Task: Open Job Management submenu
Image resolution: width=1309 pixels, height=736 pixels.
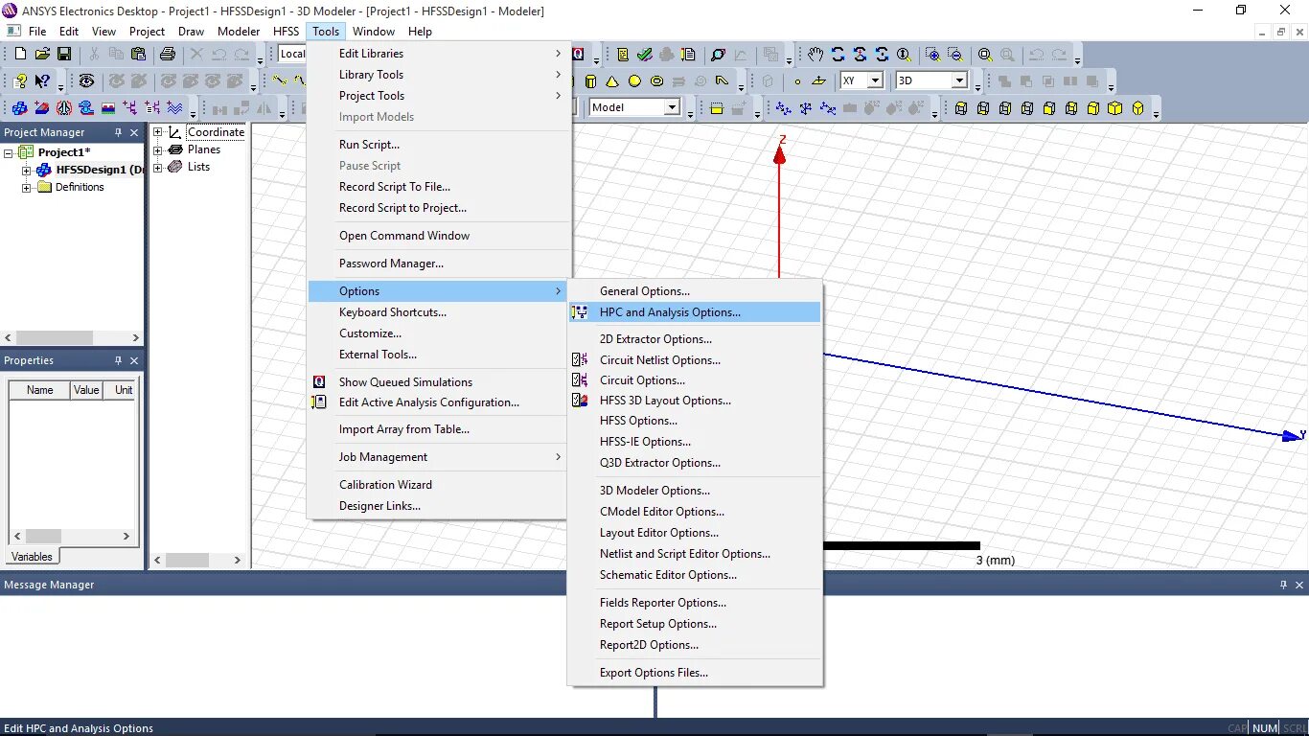Action: tap(439, 457)
